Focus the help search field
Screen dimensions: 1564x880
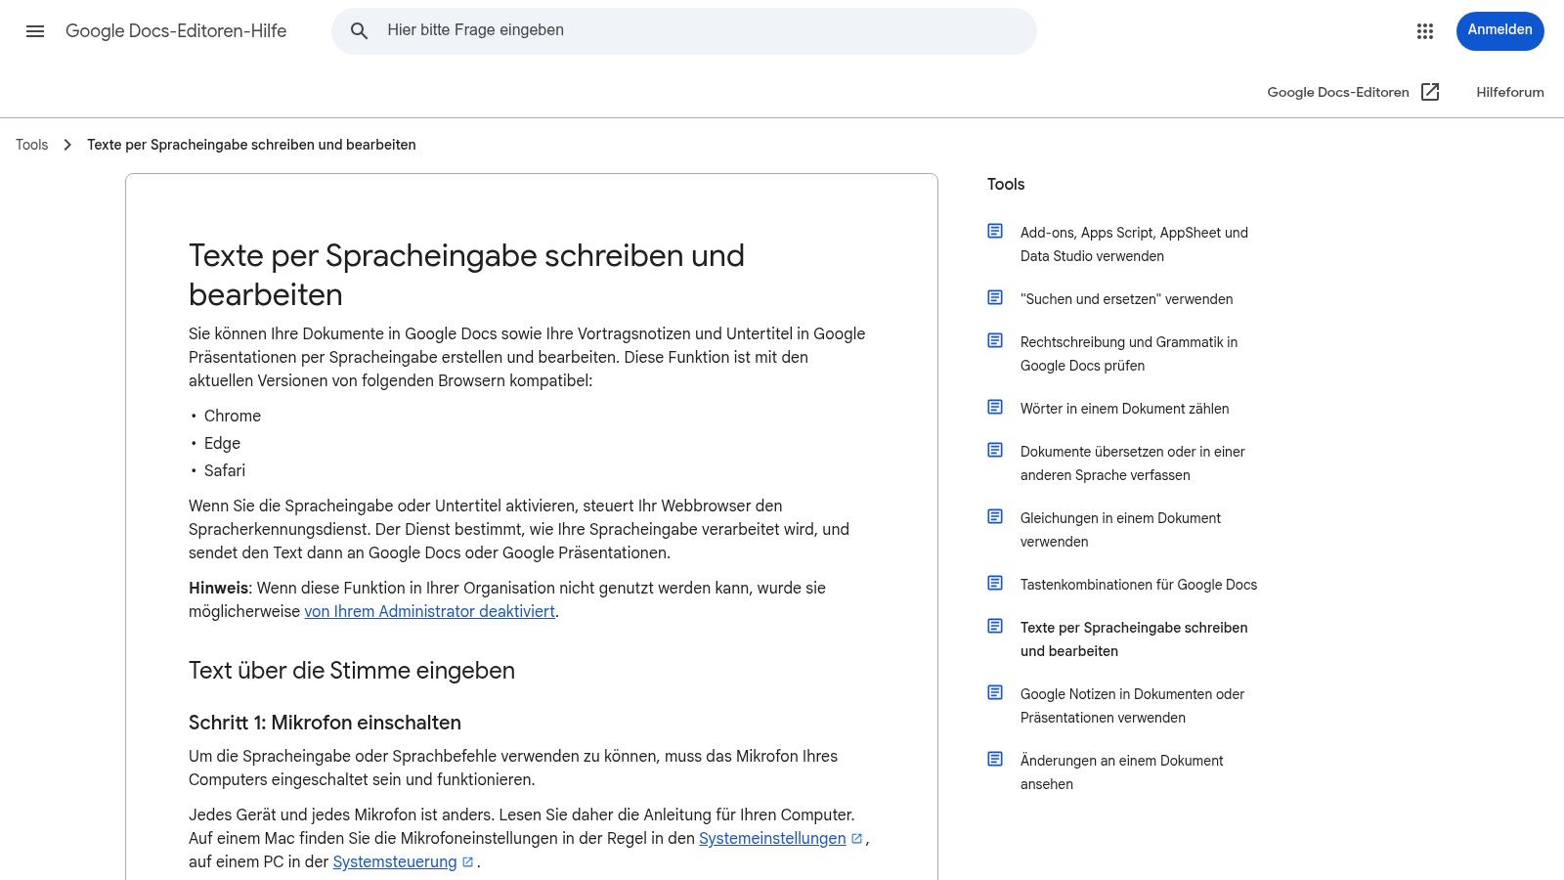684,30
